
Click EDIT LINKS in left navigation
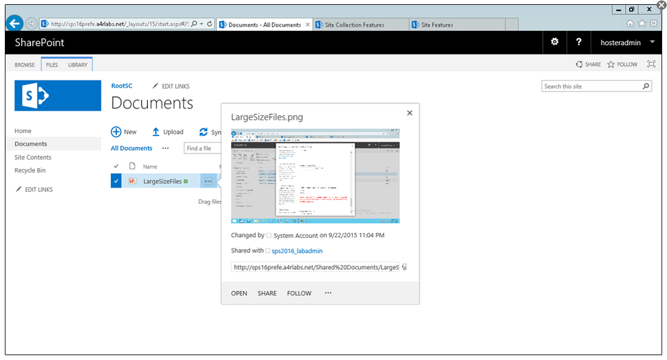(35, 189)
